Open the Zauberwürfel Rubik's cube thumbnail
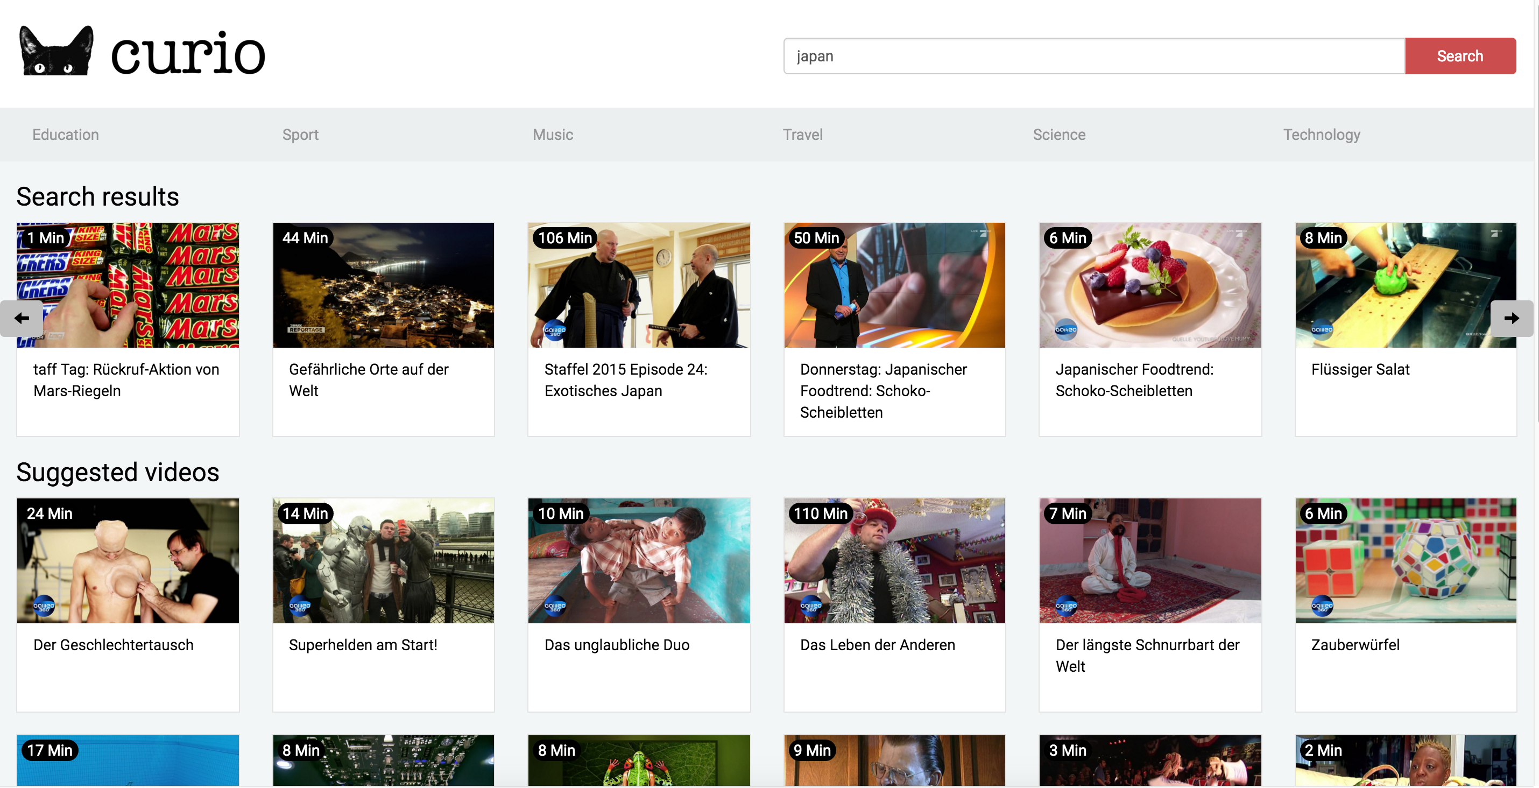1539x788 pixels. pos(1405,560)
